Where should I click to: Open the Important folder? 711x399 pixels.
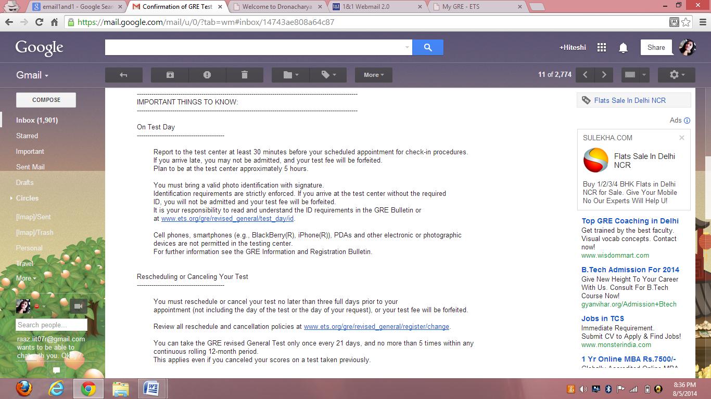click(x=30, y=151)
